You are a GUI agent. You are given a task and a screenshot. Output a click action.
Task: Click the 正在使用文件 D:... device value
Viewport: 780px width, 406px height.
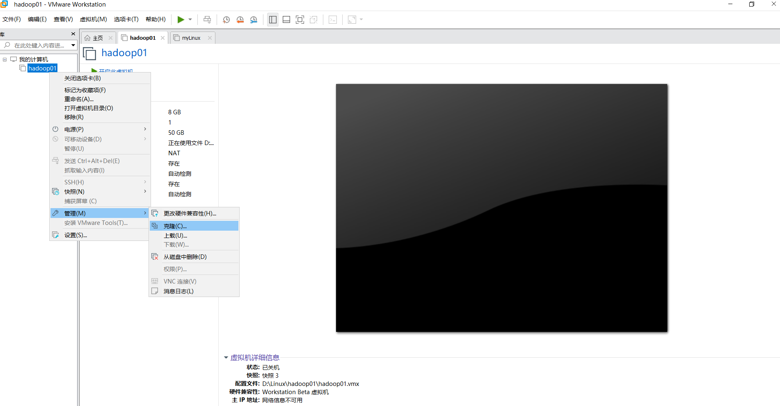tap(191, 143)
